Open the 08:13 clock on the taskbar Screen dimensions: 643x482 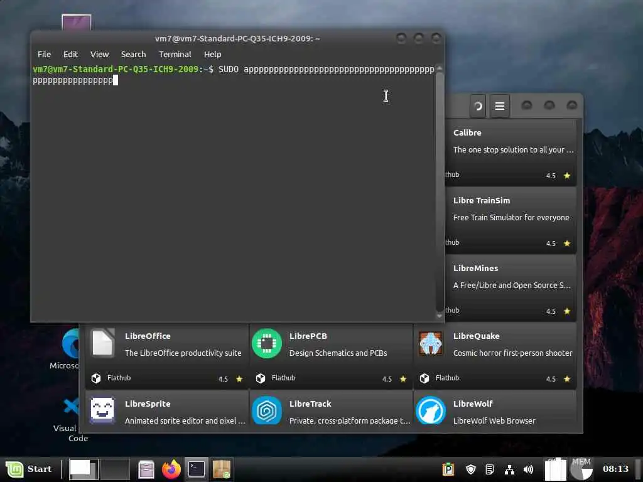click(615, 469)
